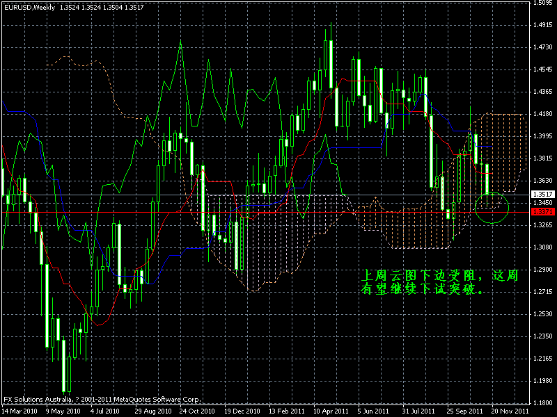This screenshot has width=557, height=417.
Task: Click the 14 Mar 2010 date label
Action: click(x=19, y=411)
